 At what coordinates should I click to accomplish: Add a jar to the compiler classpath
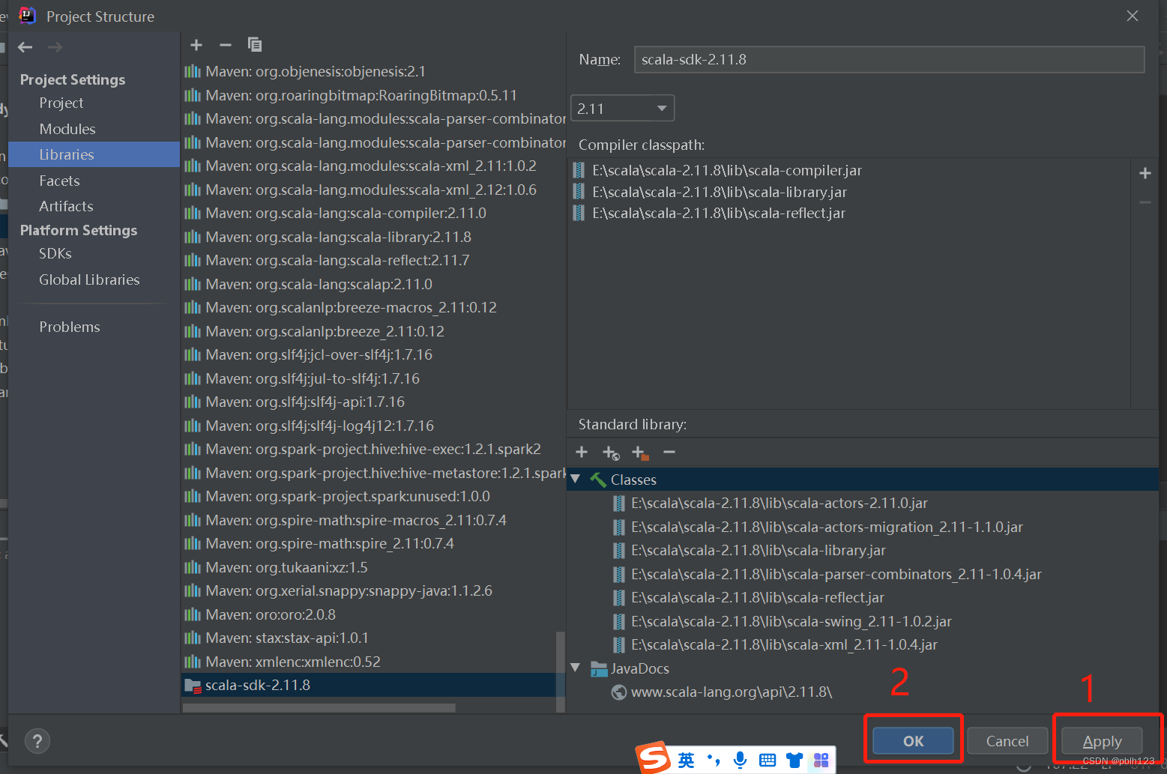[1145, 173]
